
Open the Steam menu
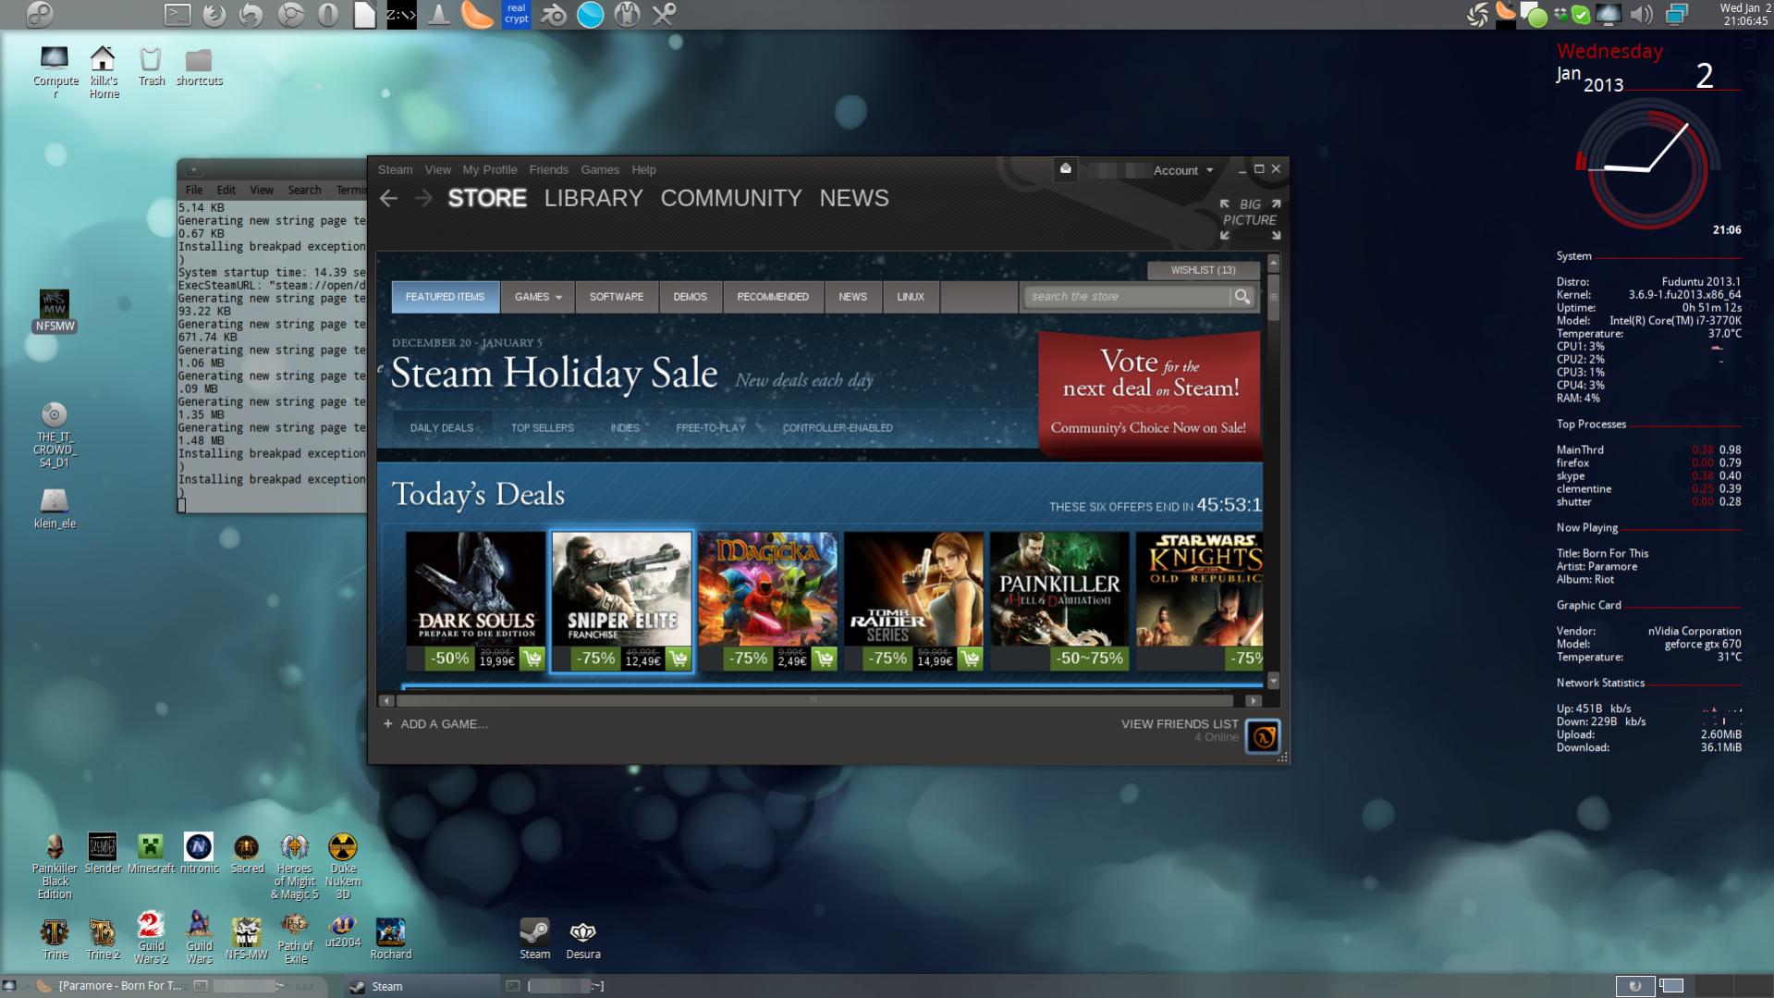(x=395, y=169)
